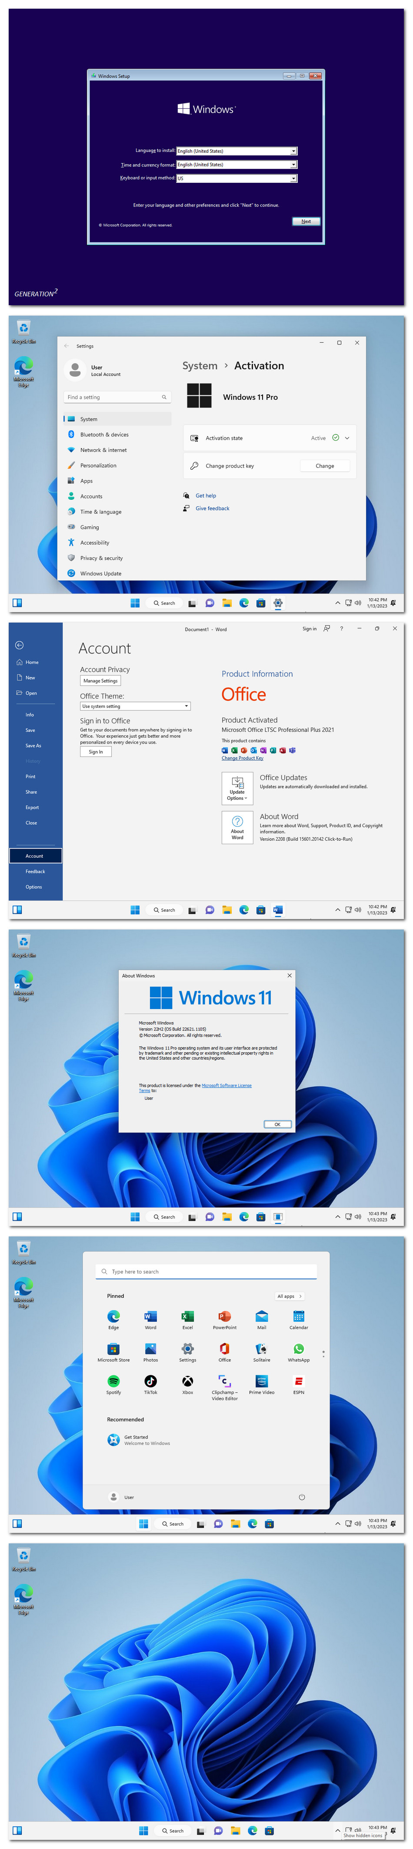This screenshot has width=413, height=1849.
Task: Open ESPN from the pinned apps
Action: tap(299, 1384)
